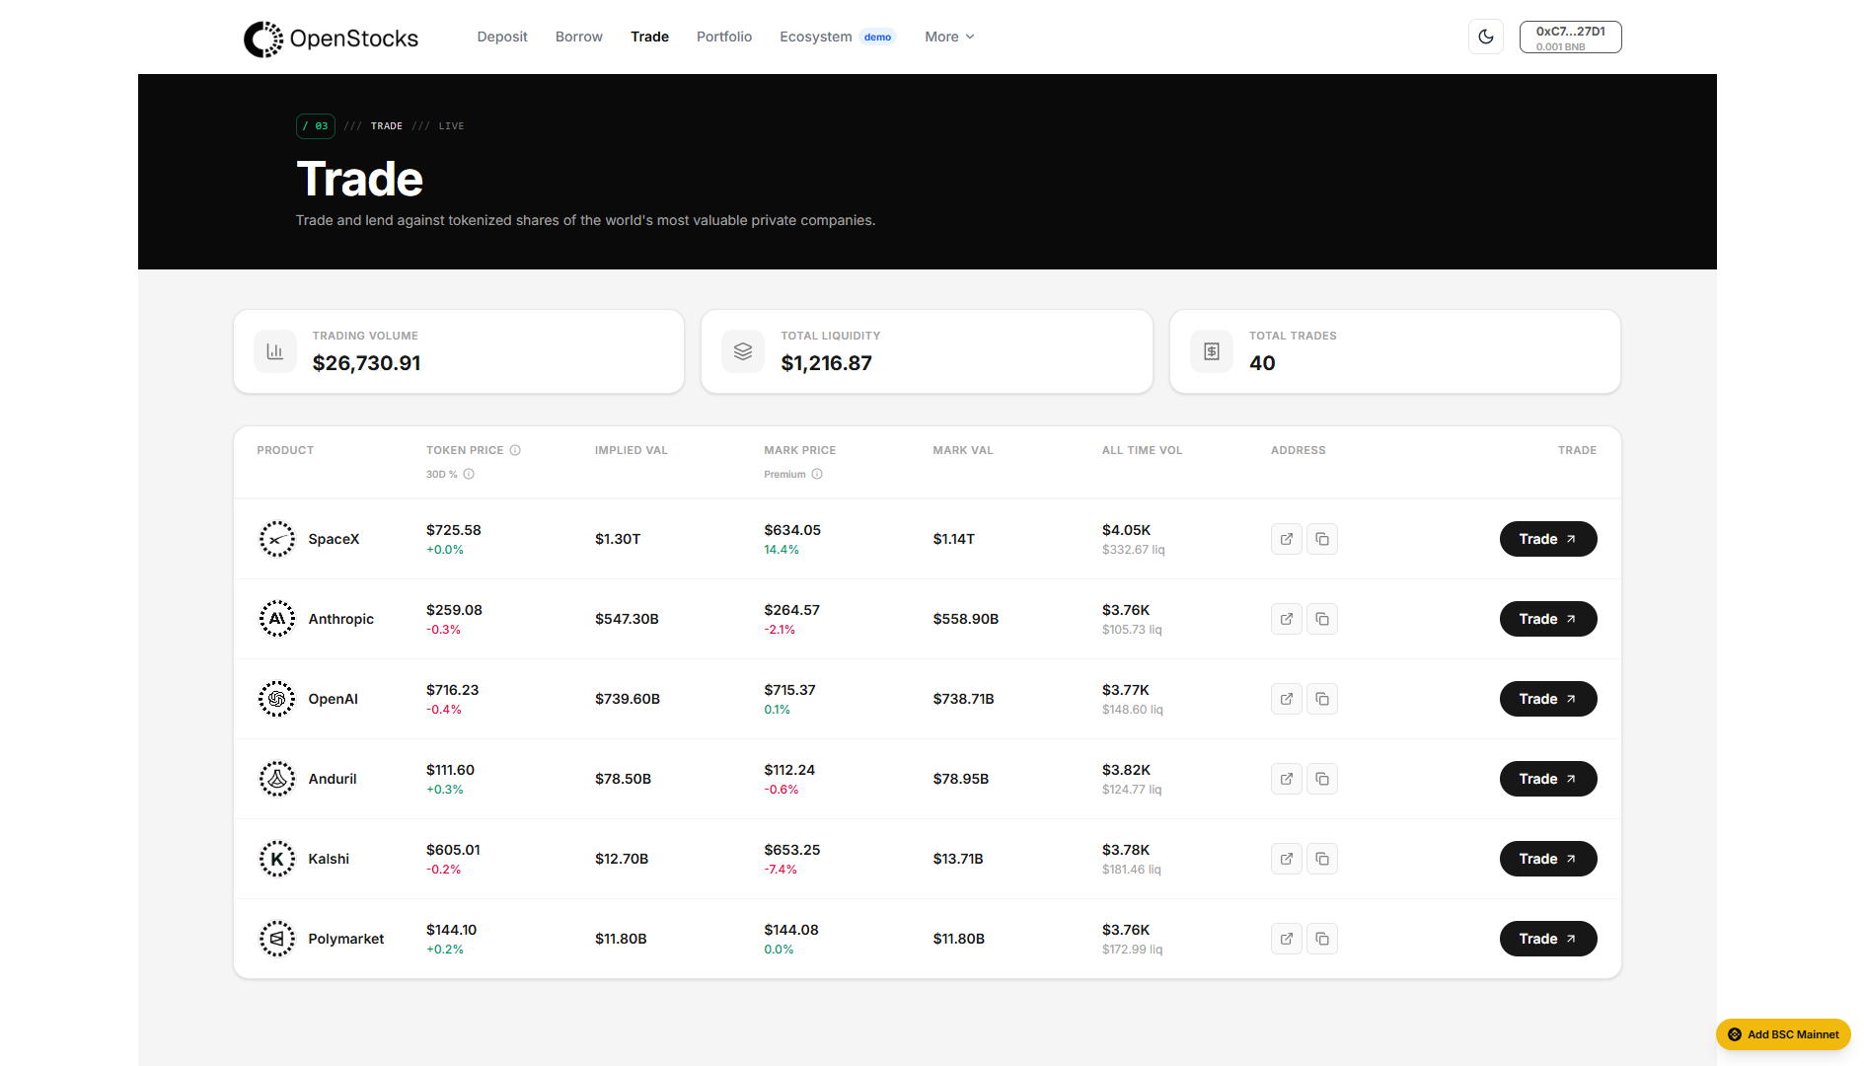
Task: Trade Kalshi using its Trade button
Action: (1548, 859)
